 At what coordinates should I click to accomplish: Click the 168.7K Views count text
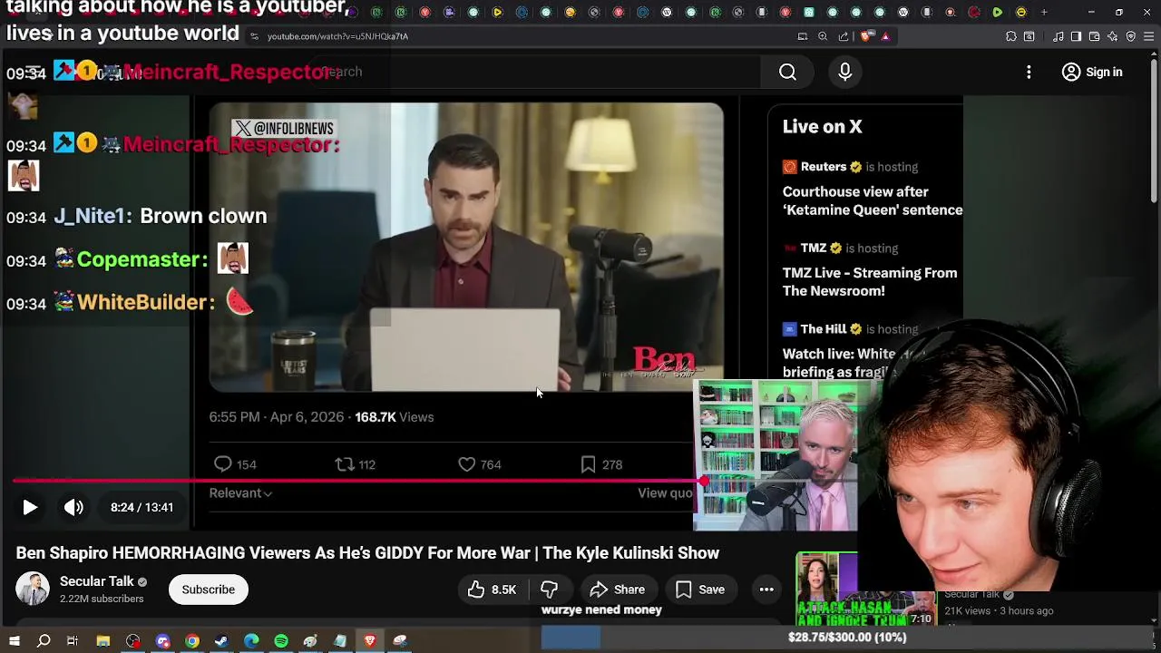pyautogui.click(x=395, y=417)
